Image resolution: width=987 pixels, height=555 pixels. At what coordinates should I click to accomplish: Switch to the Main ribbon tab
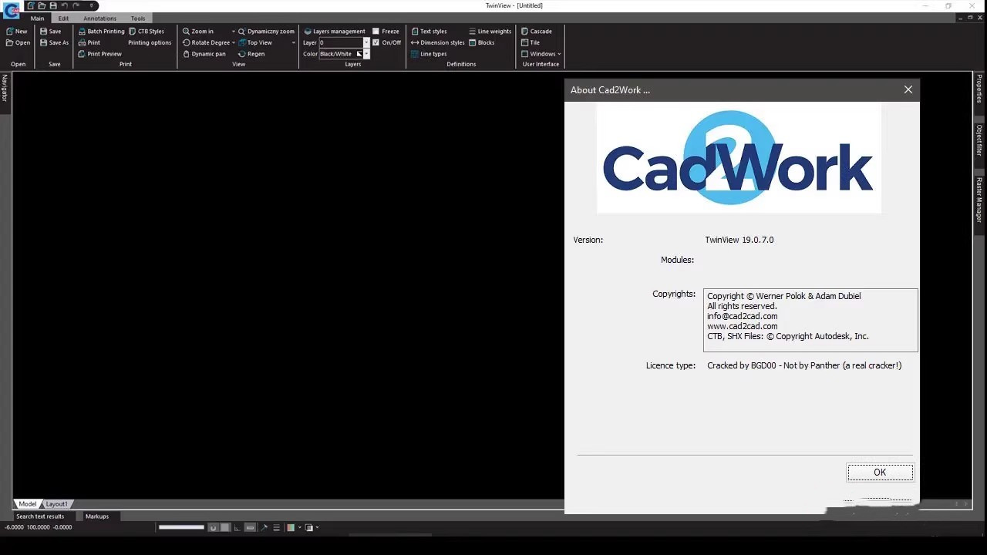pyautogui.click(x=37, y=18)
